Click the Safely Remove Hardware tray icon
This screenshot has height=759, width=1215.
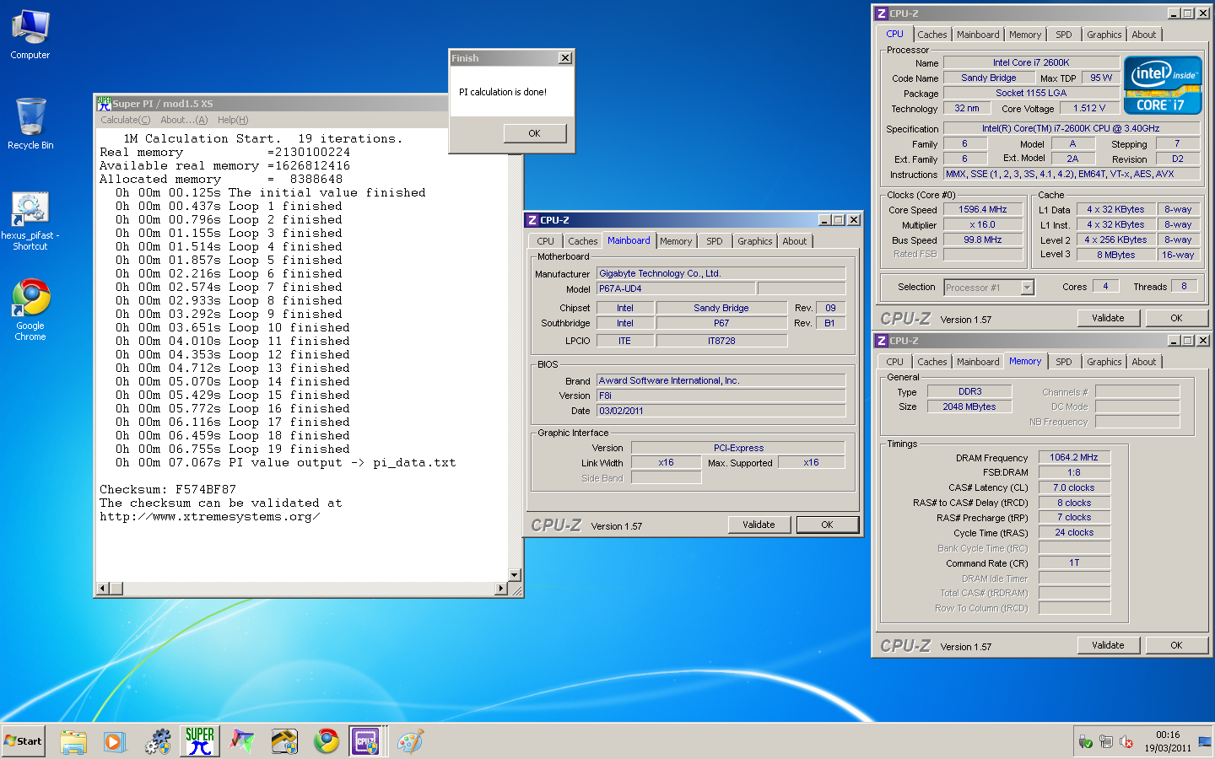[x=1086, y=742]
